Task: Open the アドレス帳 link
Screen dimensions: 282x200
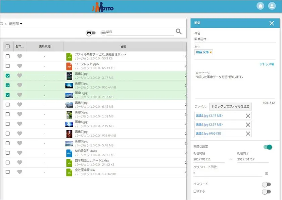Action: tap(267, 64)
